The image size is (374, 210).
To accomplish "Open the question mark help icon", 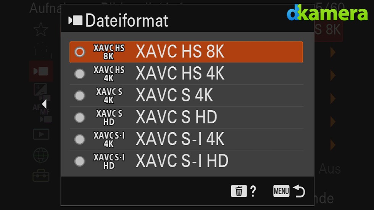I will coord(253,191).
